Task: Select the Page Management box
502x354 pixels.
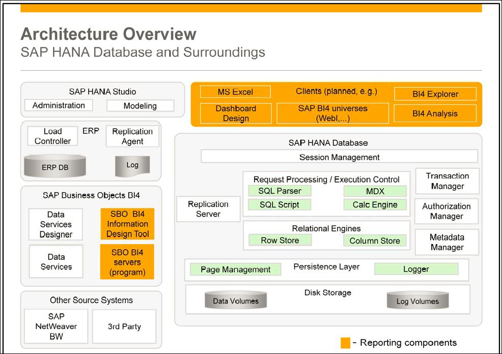Action: (x=235, y=269)
